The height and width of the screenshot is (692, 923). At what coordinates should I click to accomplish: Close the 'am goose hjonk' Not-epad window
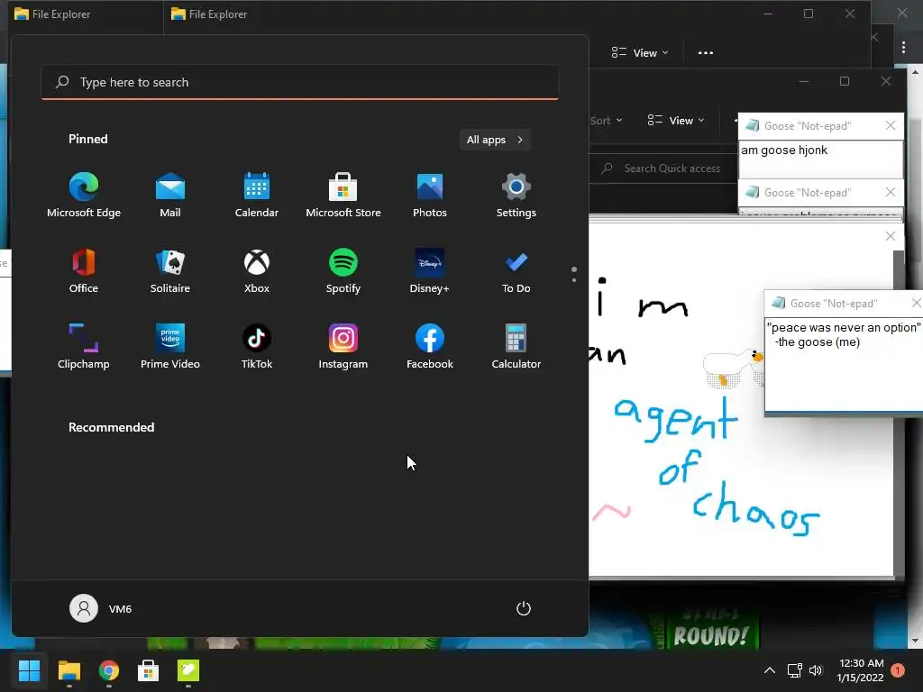click(x=890, y=125)
